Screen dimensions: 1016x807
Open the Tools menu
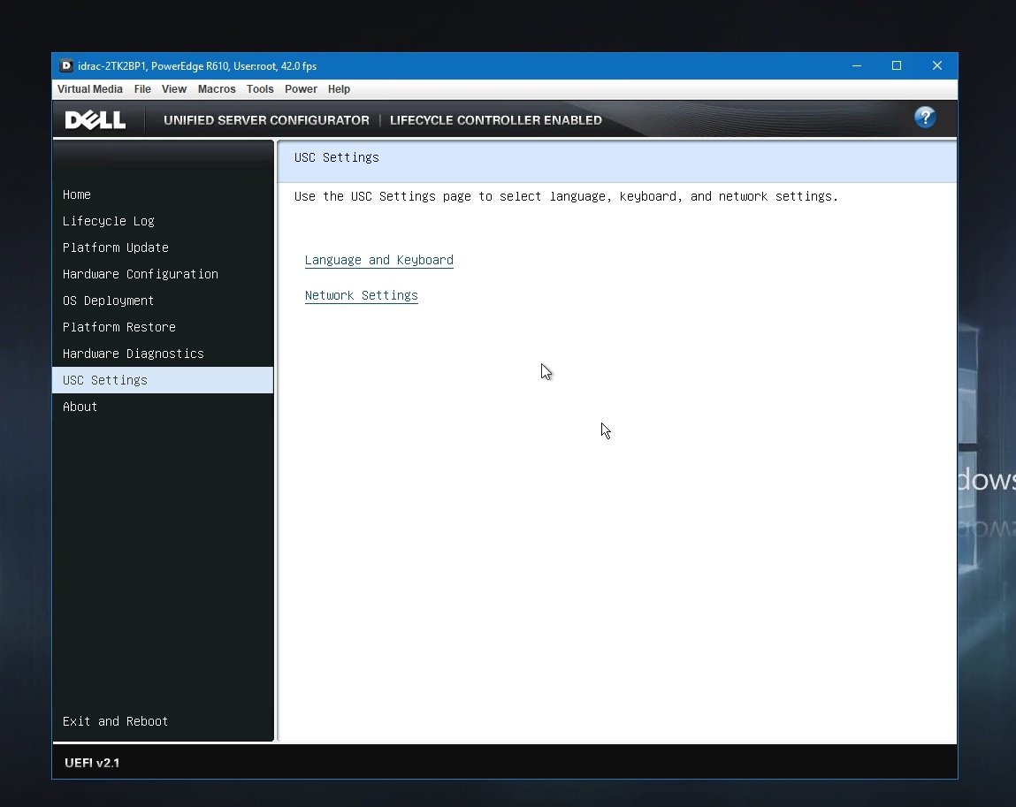pos(260,89)
